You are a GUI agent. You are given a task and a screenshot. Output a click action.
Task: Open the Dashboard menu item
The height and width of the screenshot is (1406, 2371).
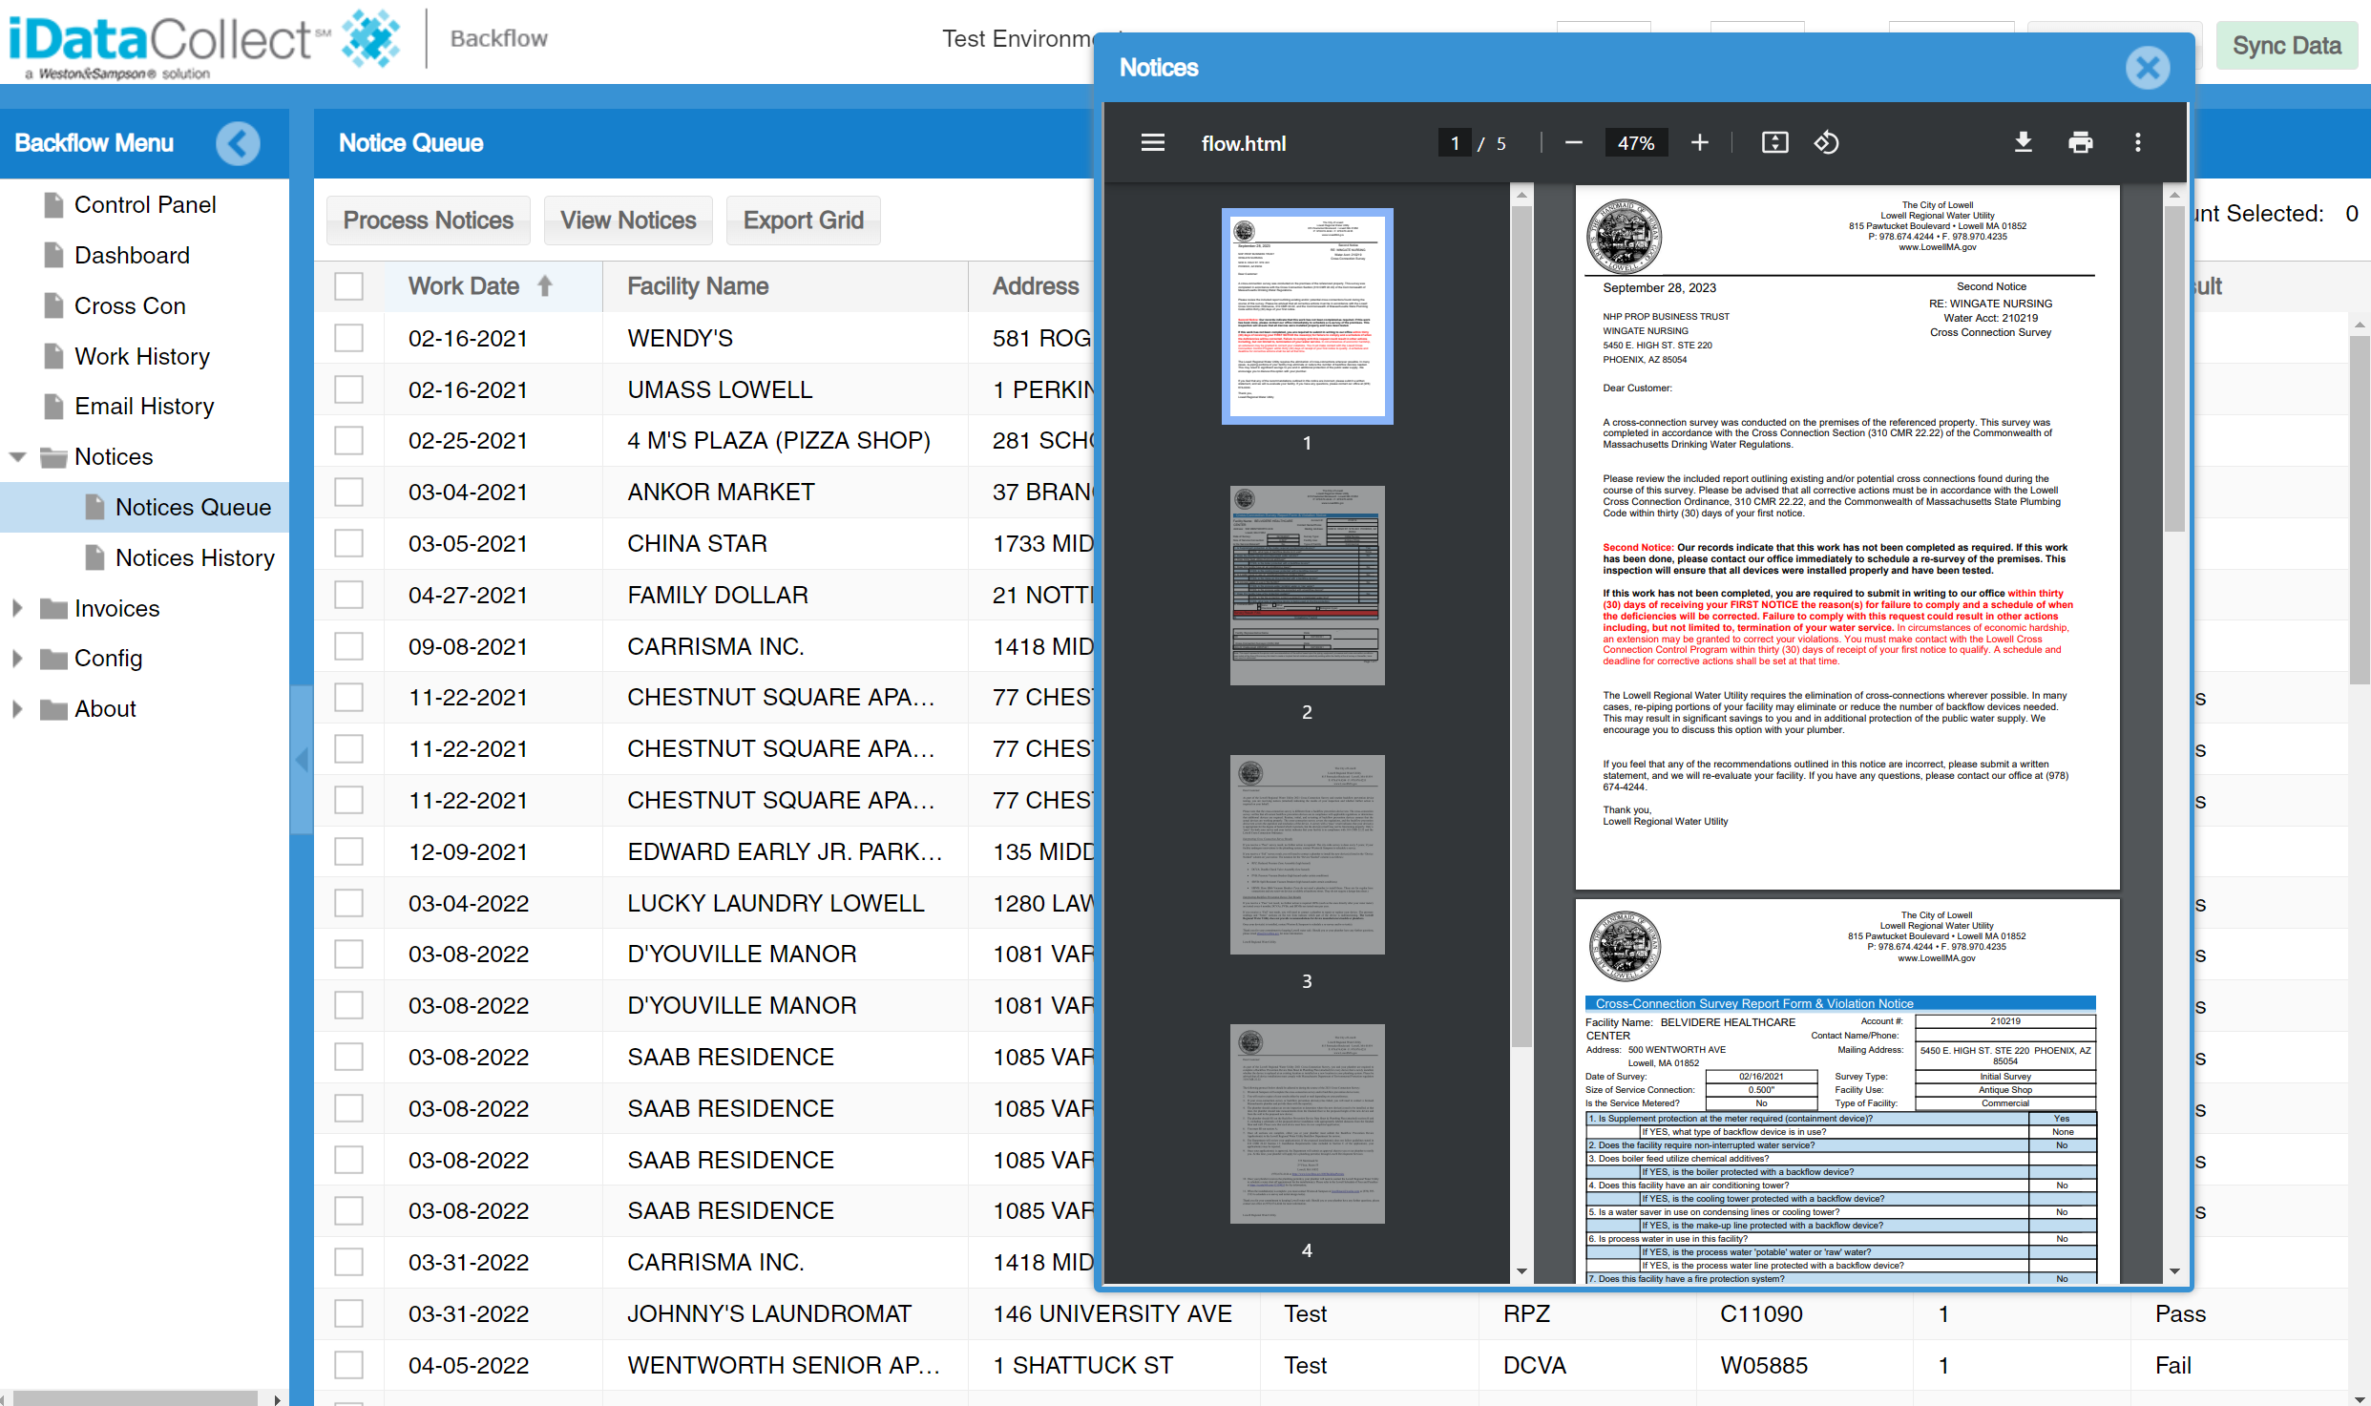click(132, 256)
